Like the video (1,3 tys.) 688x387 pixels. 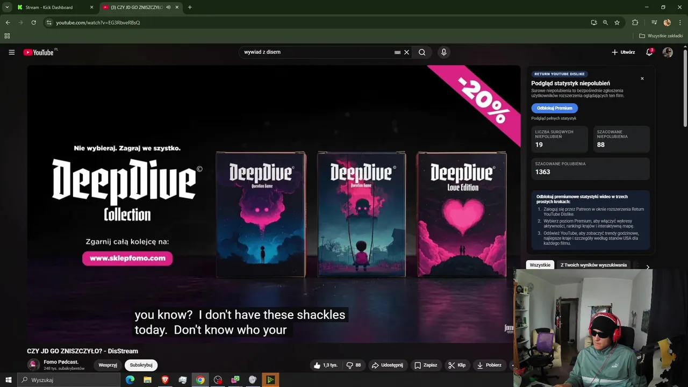point(326,365)
